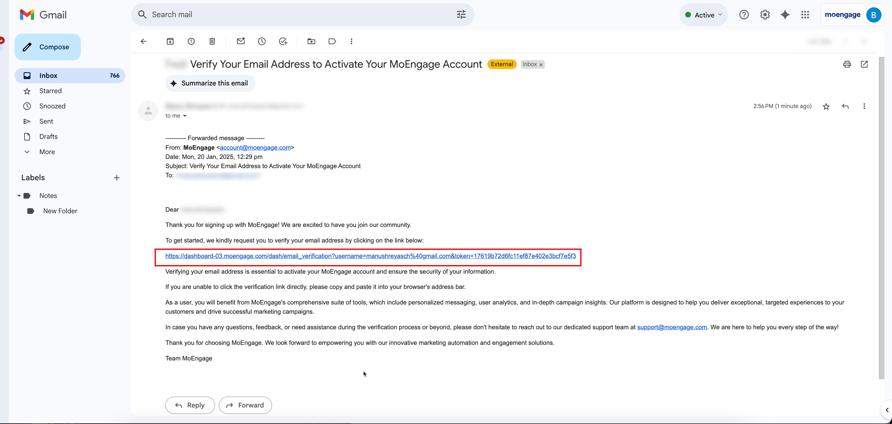Expand More in the left sidebar

click(x=47, y=152)
